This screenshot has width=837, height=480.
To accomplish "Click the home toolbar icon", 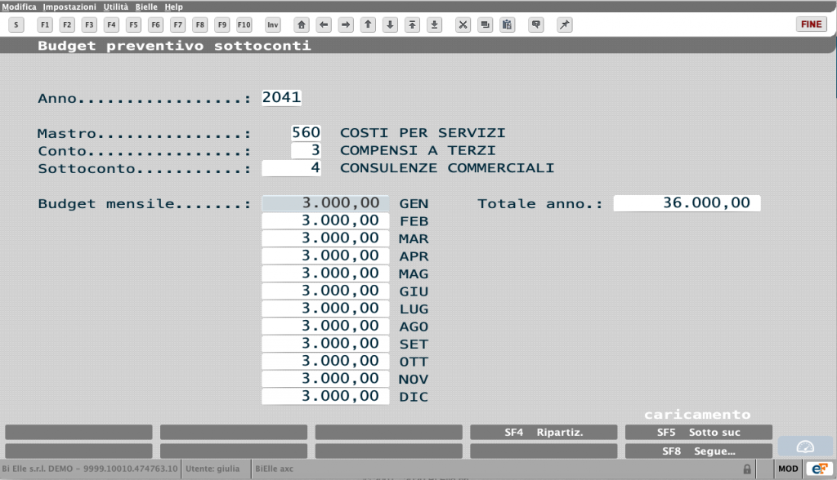I will (x=302, y=24).
